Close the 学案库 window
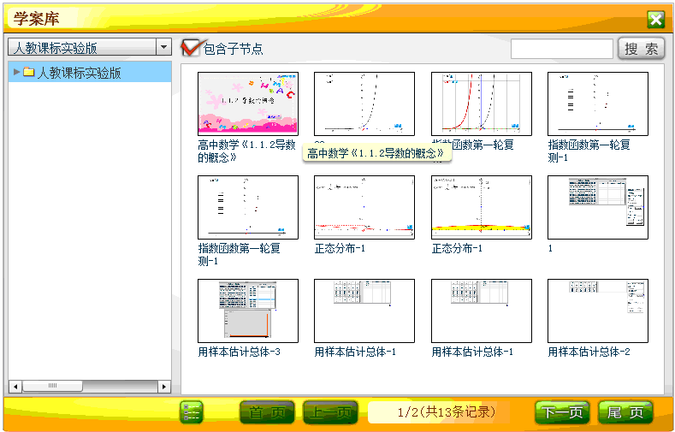 (655, 20)
